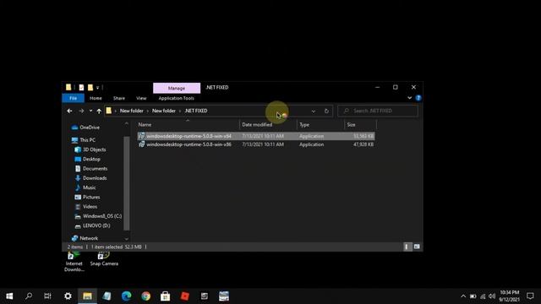Click the x86 installer file icon
Screen dimensions: 541x304
coord(141,144)
